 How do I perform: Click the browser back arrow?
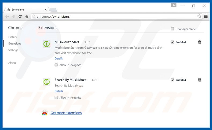point(7,17)
